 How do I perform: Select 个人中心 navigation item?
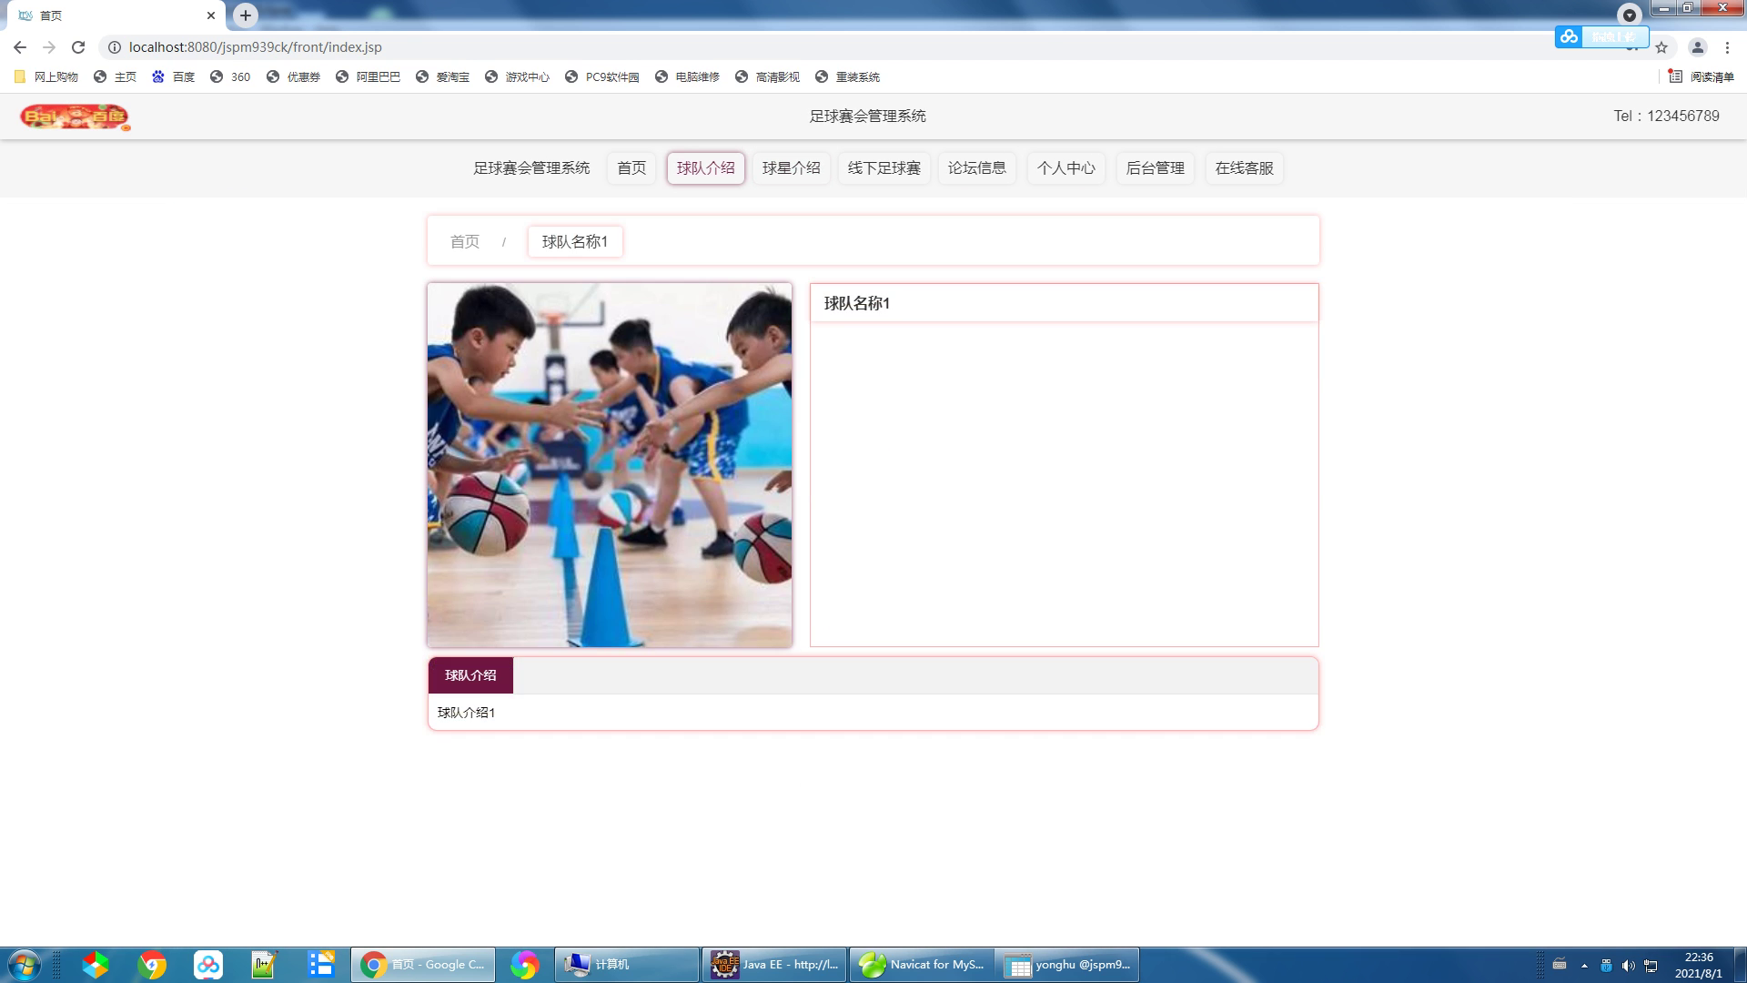click(x=1066, y=168)
